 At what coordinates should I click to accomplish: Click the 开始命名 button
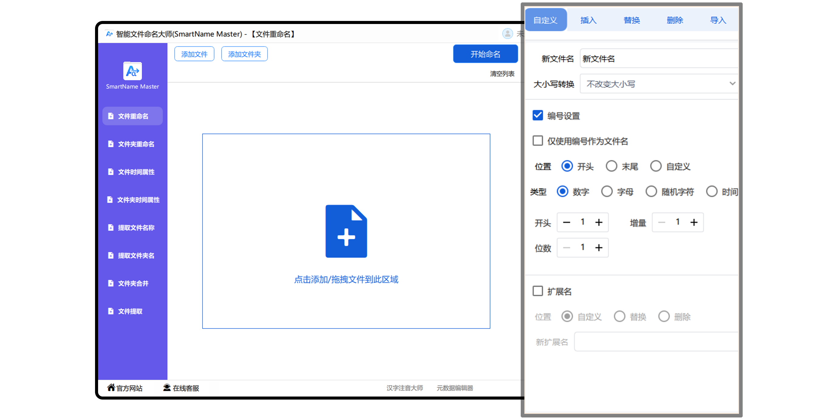[485, 54]
